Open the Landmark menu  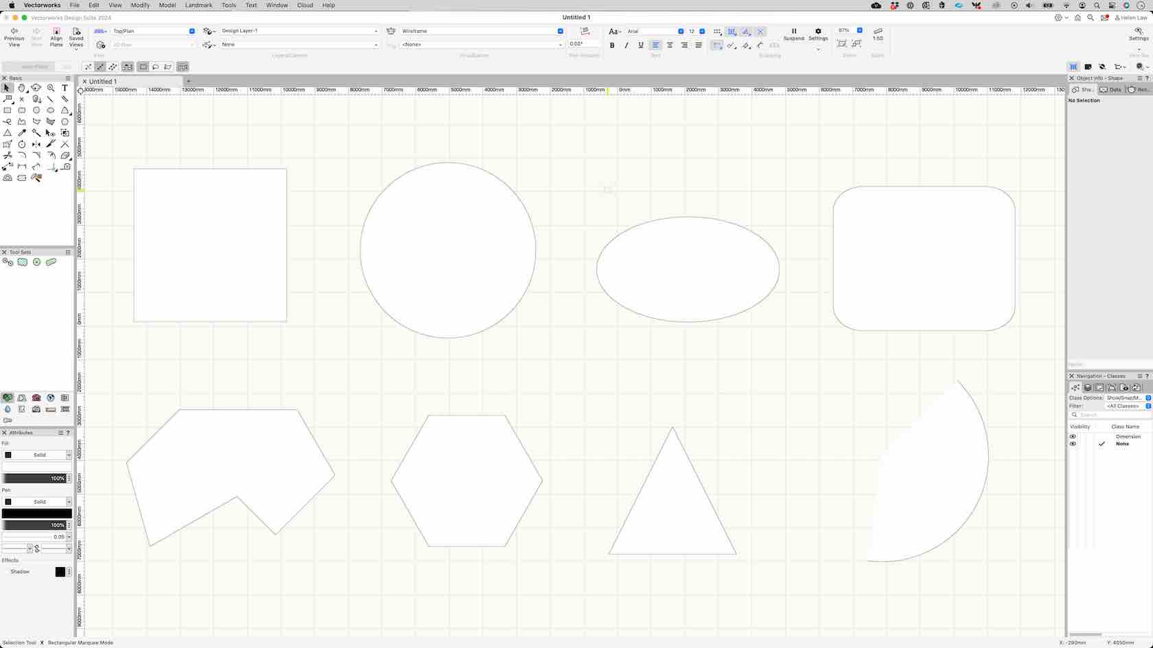click(x=198, y=5)
